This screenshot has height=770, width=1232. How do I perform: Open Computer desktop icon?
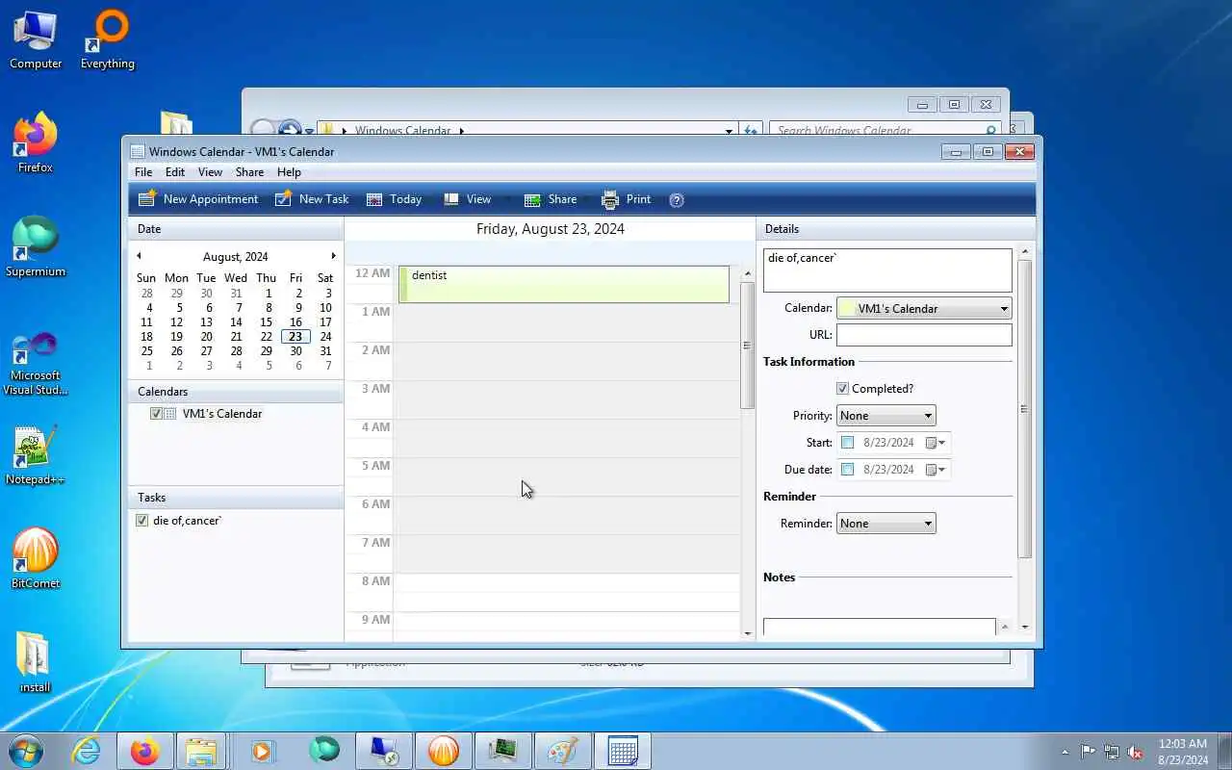36,40
